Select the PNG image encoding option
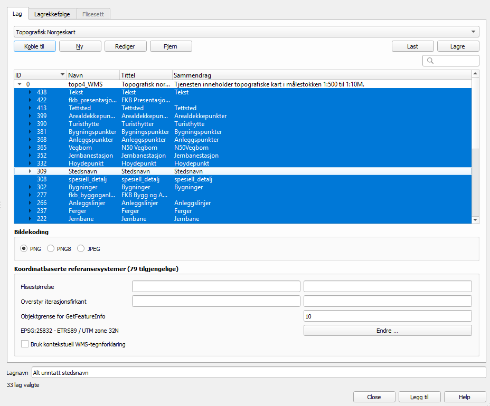The height and width of the screenshot is (406, 490). coord(23,248)
